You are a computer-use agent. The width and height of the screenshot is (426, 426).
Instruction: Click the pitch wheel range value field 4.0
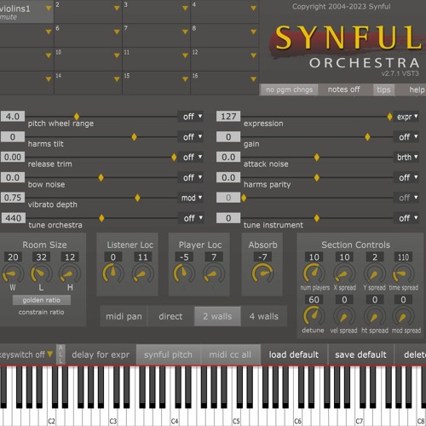click(13, 117)
